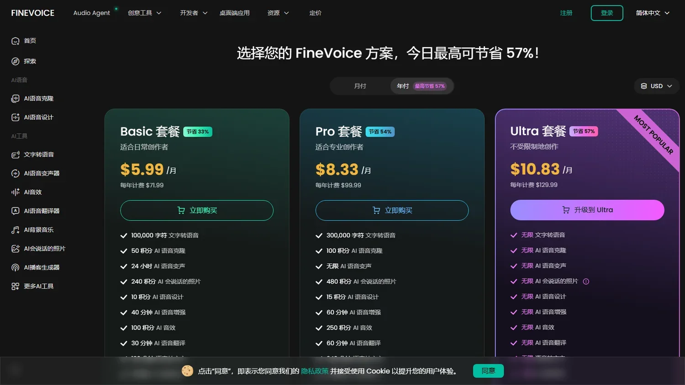Click the 登录 login button

click(607, 13)
